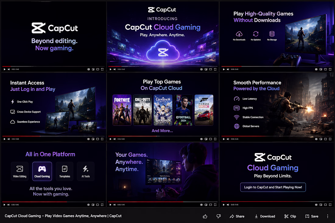The width and height of the screenshot is (335, 223).
Task: Play the 'Play Beyond Limits' frame
Action: 224,205
